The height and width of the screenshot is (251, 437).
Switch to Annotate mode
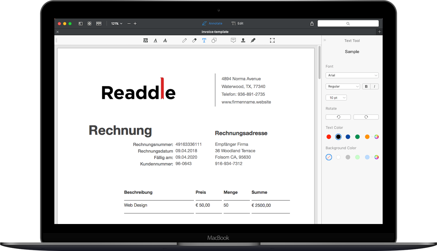(212, 24)
